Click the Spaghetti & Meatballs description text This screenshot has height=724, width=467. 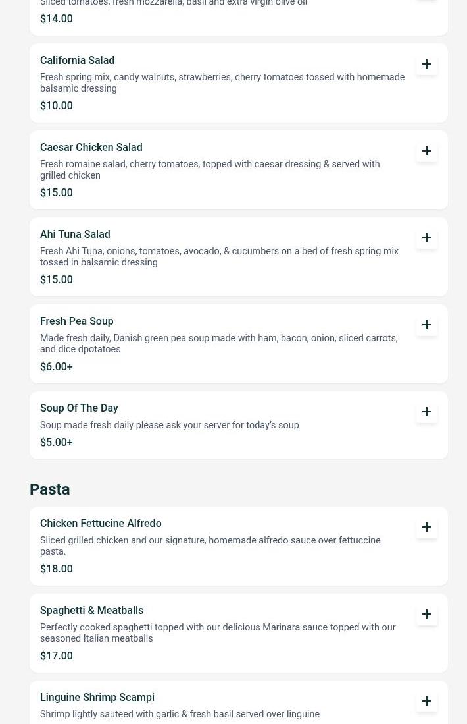pos(218,632)
